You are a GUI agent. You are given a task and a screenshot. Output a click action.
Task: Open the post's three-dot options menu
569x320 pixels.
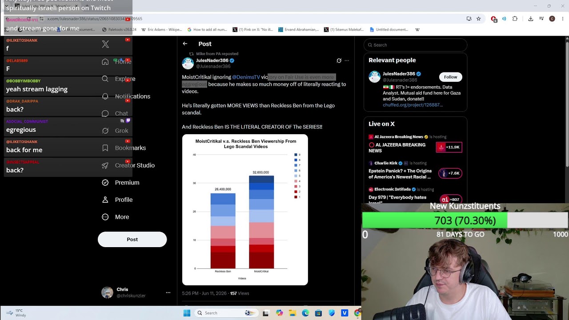[347, 60]
